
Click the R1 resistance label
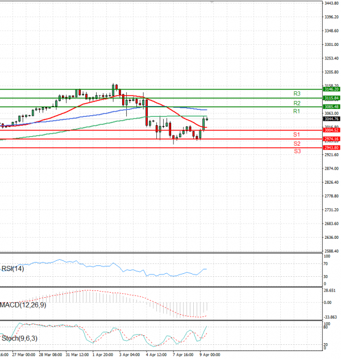[297, 112]
